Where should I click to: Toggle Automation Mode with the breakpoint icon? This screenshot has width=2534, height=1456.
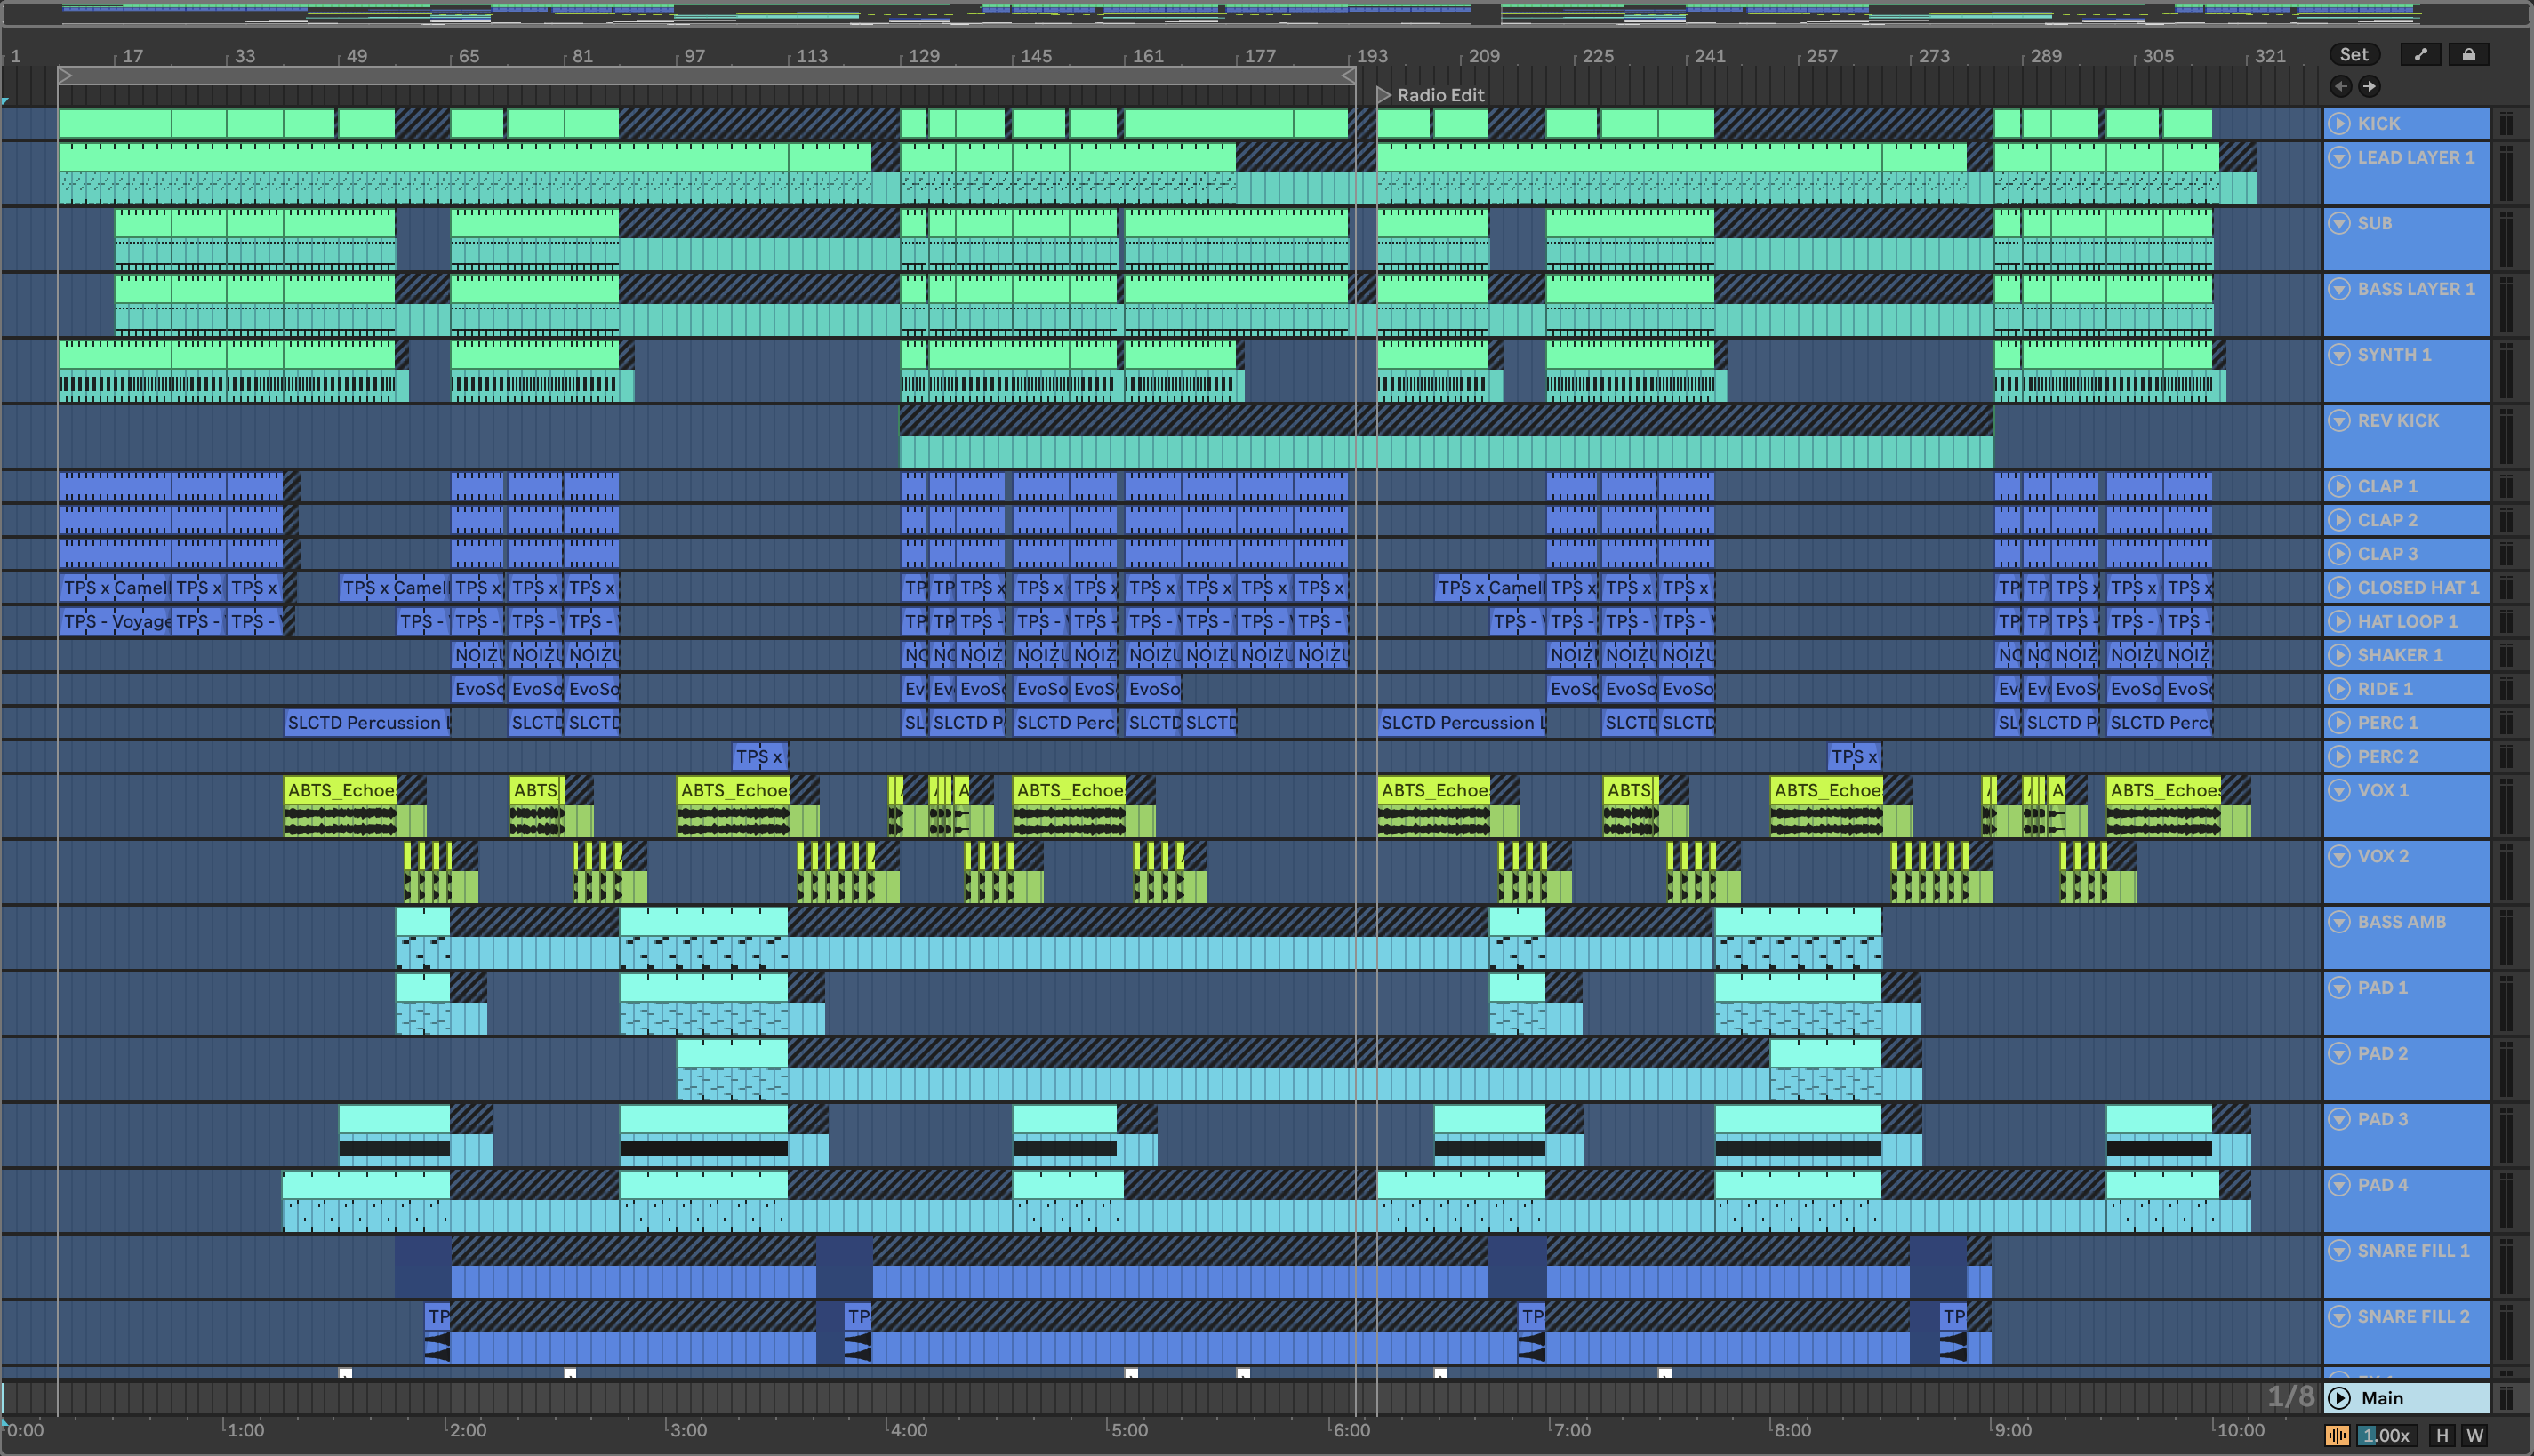[2420, 55]
